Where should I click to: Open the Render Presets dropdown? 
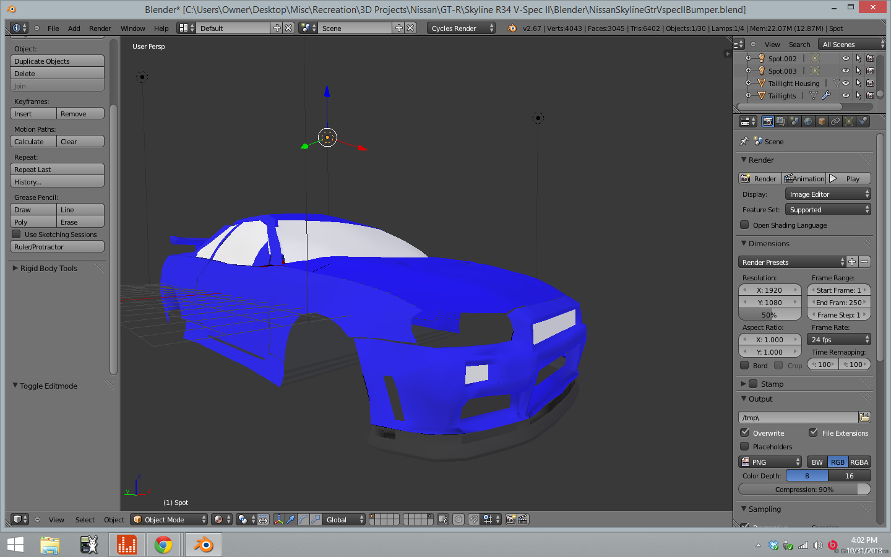(792, 262)
